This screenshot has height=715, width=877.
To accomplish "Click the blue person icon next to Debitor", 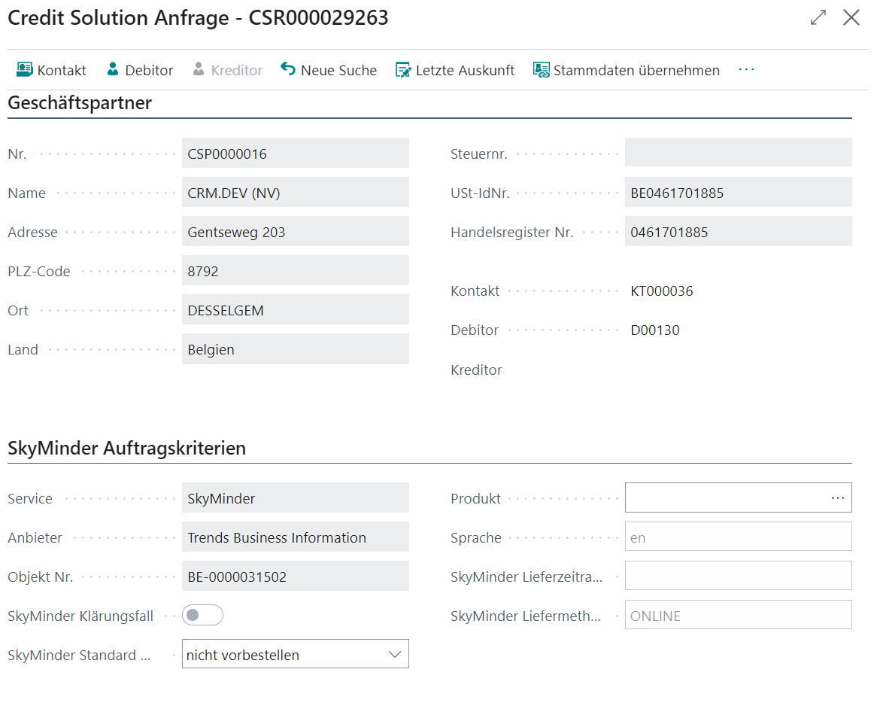I will (x=113, y=69).
